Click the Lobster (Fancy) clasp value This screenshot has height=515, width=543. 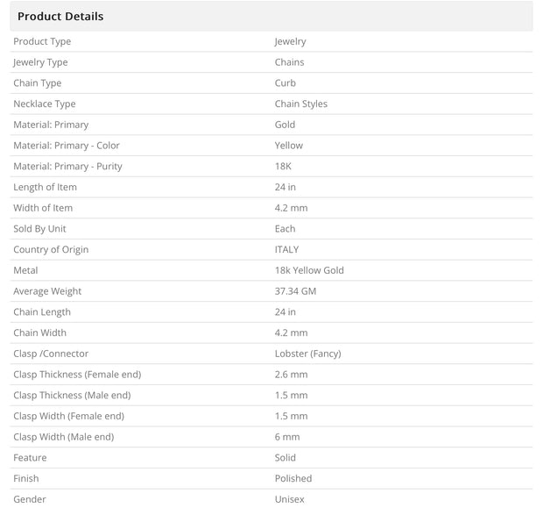point(308,354)
